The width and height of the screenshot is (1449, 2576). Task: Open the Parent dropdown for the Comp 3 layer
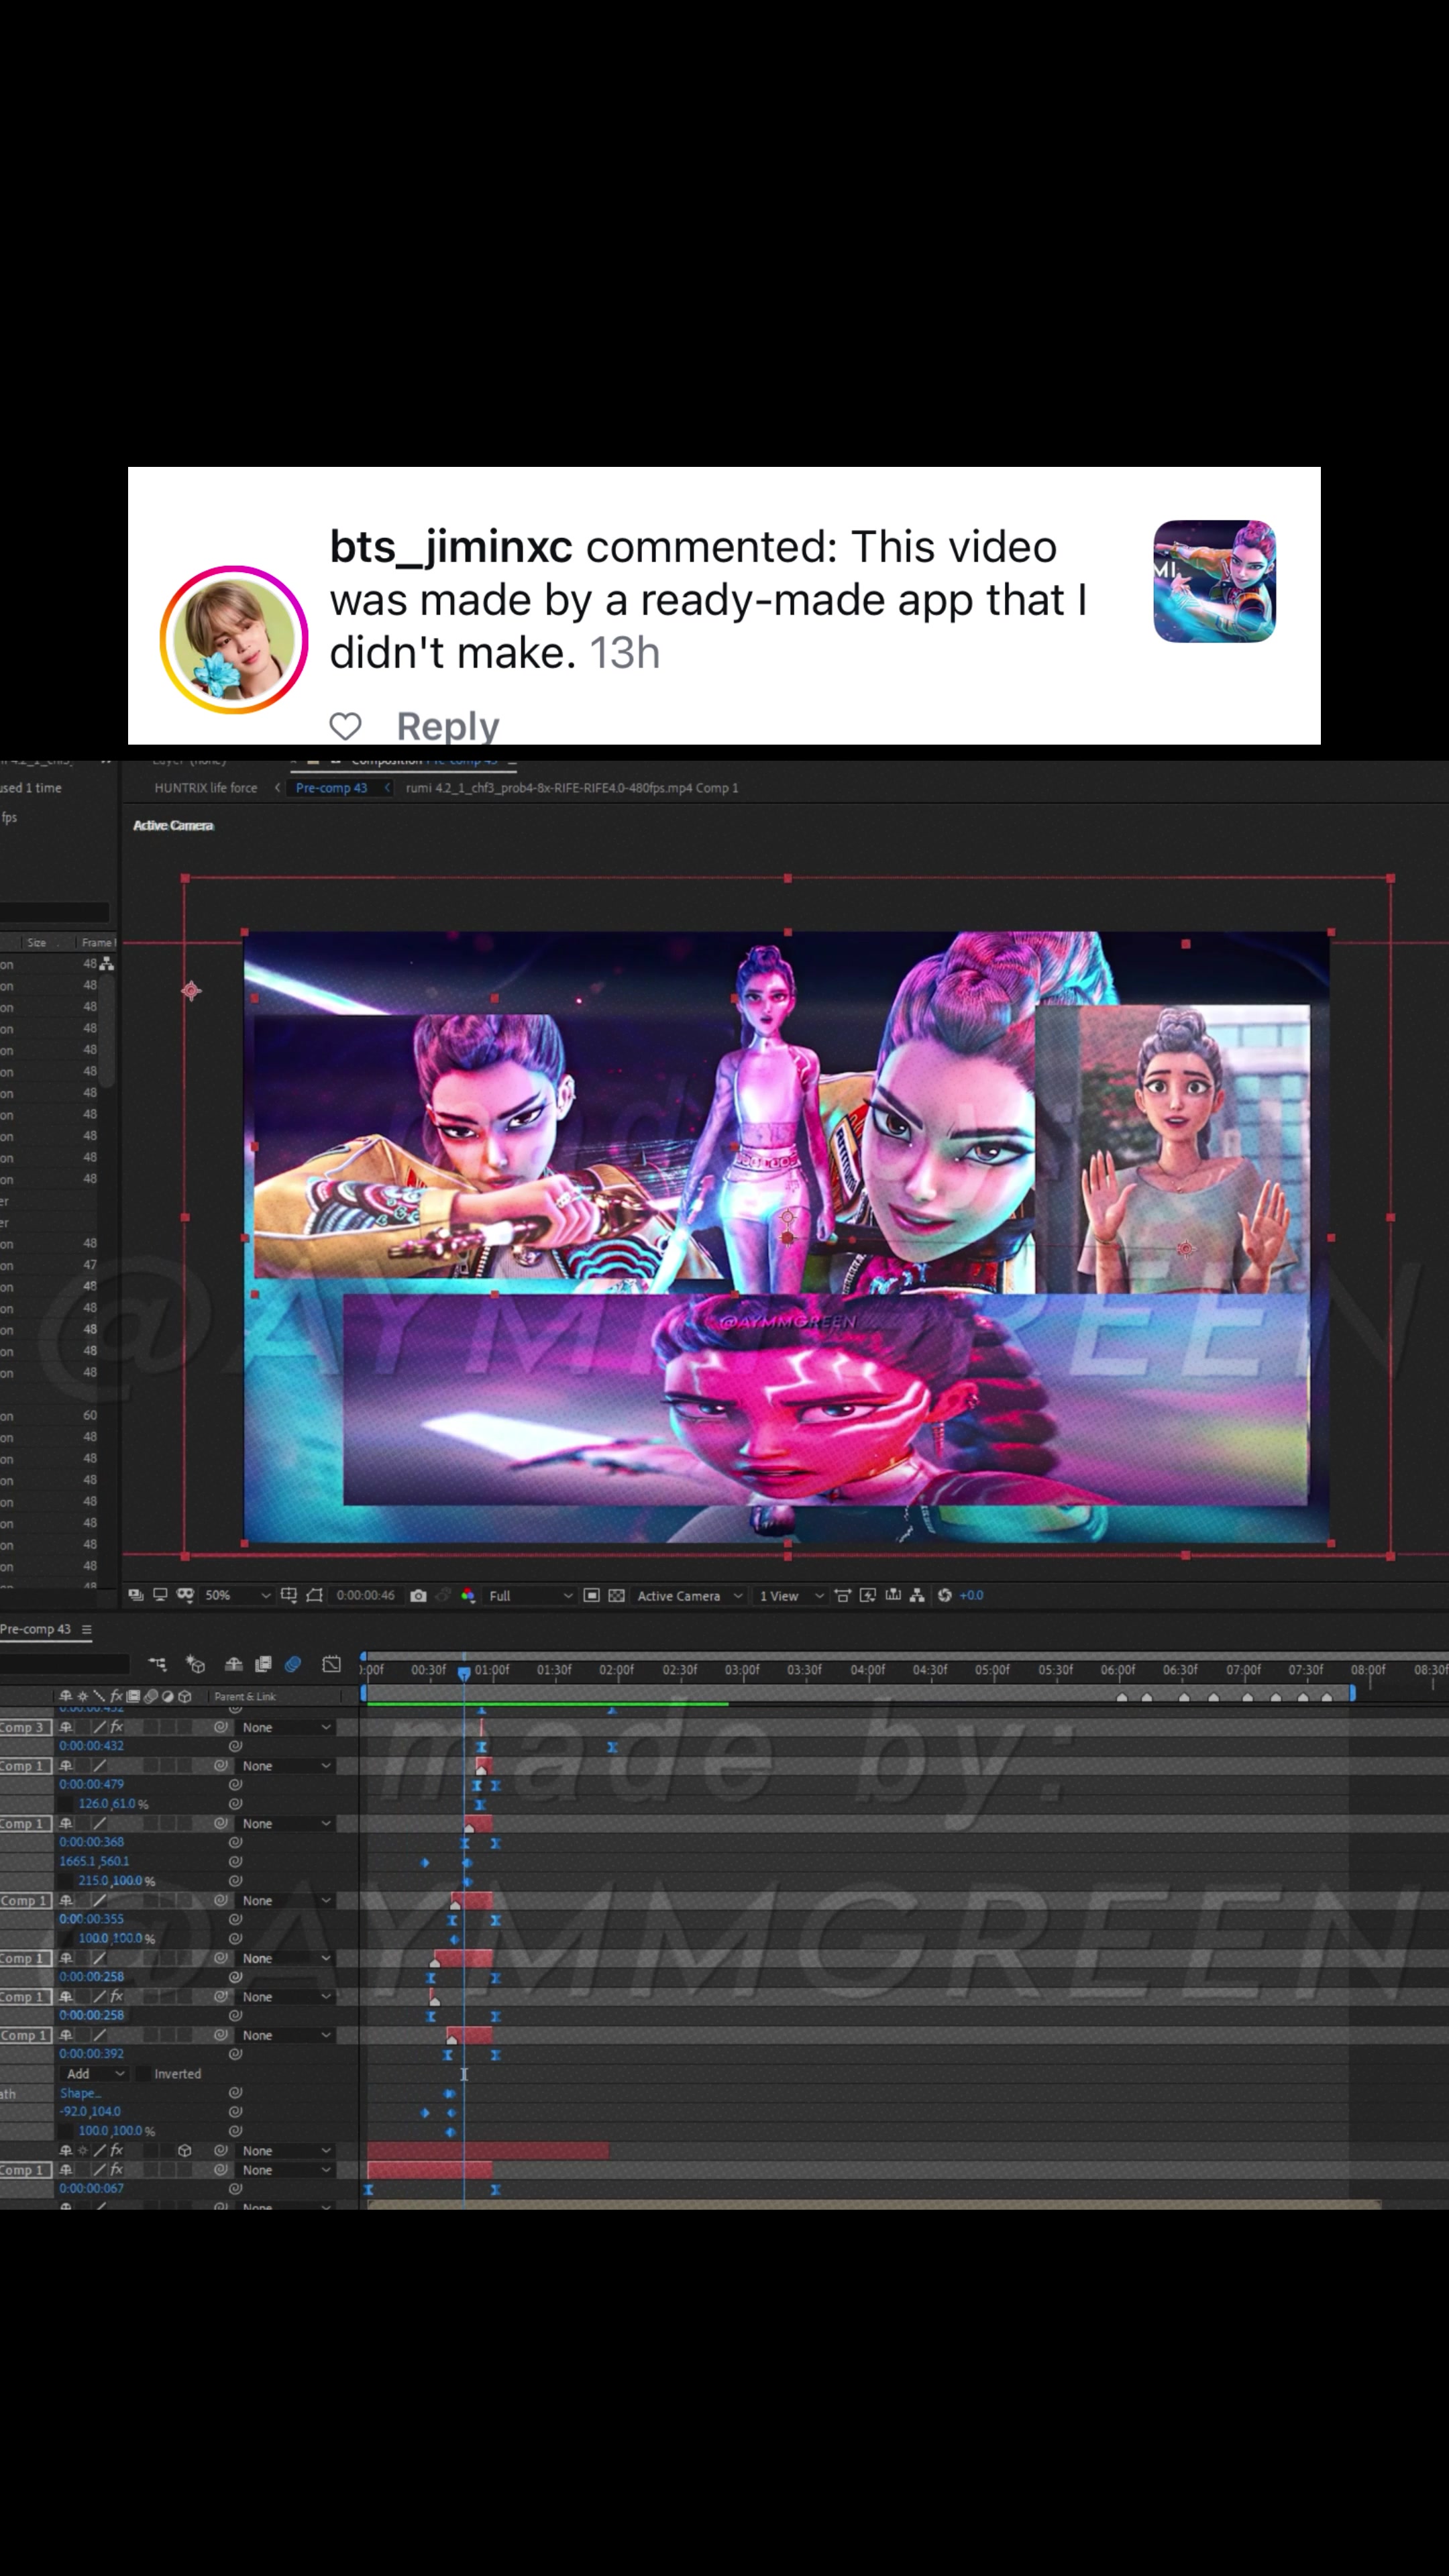(286, 1727)
